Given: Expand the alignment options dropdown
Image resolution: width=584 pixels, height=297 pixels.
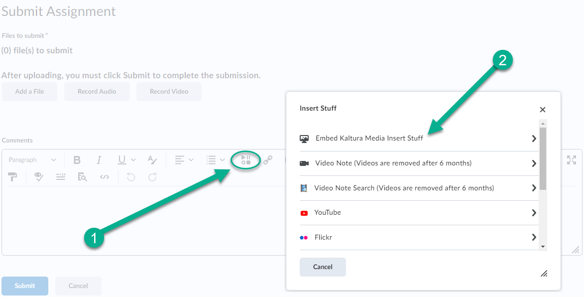Looking at the screenshot, I should pyautogui.click(x=184, y=160).
